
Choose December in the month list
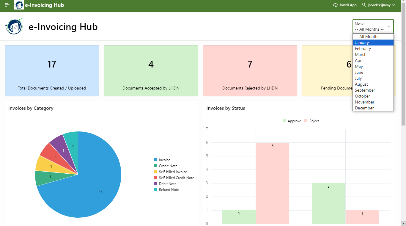tap(364, 108)
